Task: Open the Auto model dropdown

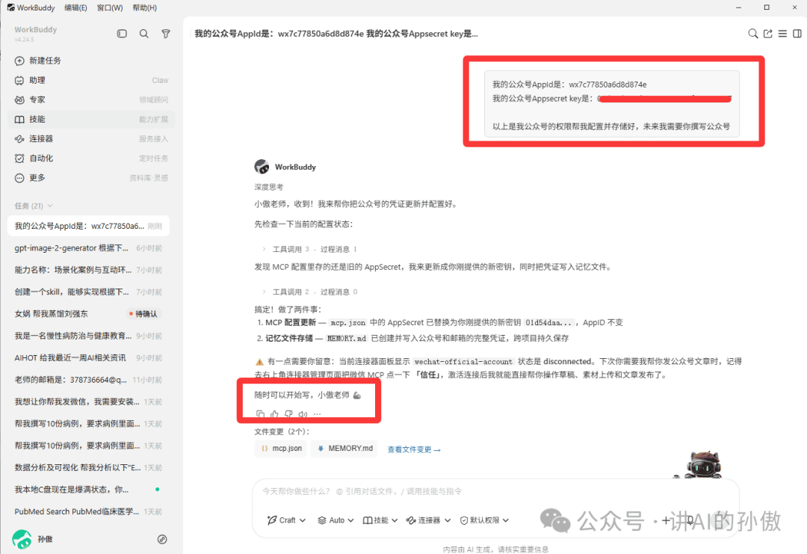Action: point(336,520)
